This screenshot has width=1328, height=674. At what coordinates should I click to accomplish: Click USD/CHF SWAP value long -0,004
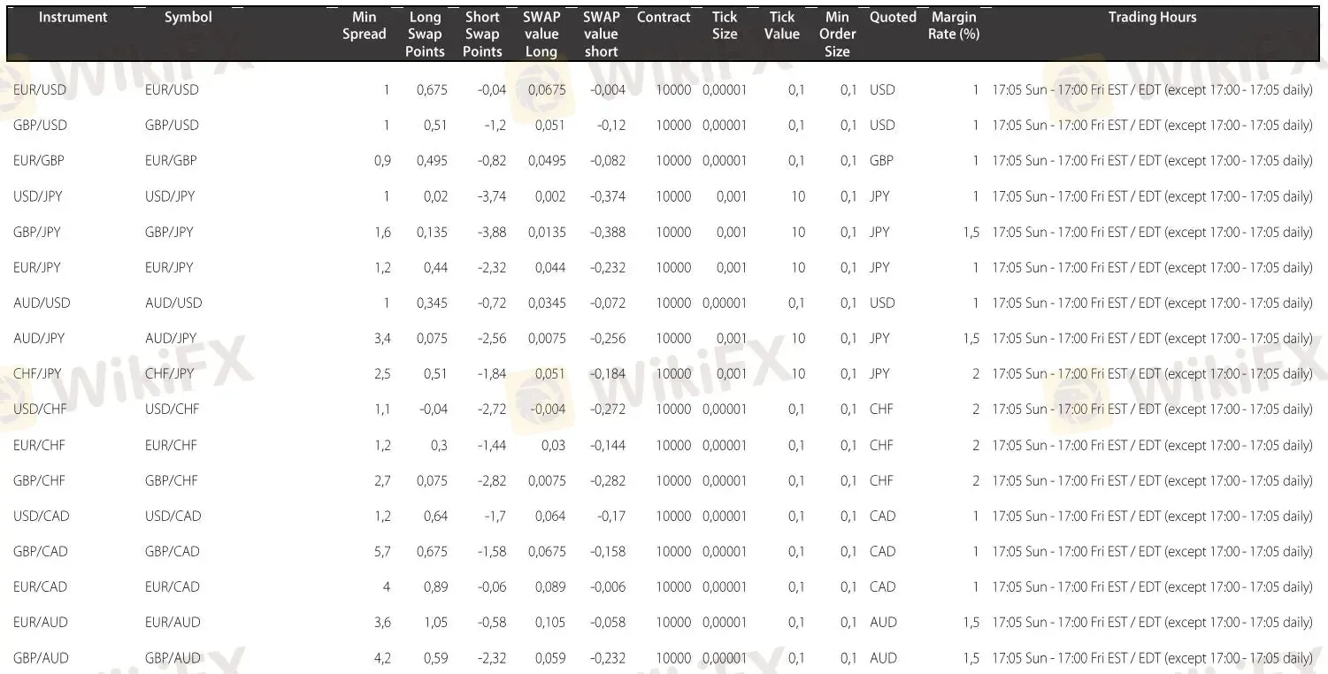pos(548,409)
